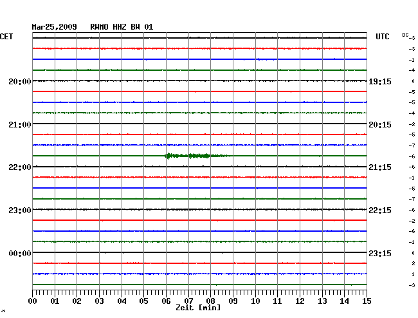
Task: Click minute axis label 09
Action: 233,301
